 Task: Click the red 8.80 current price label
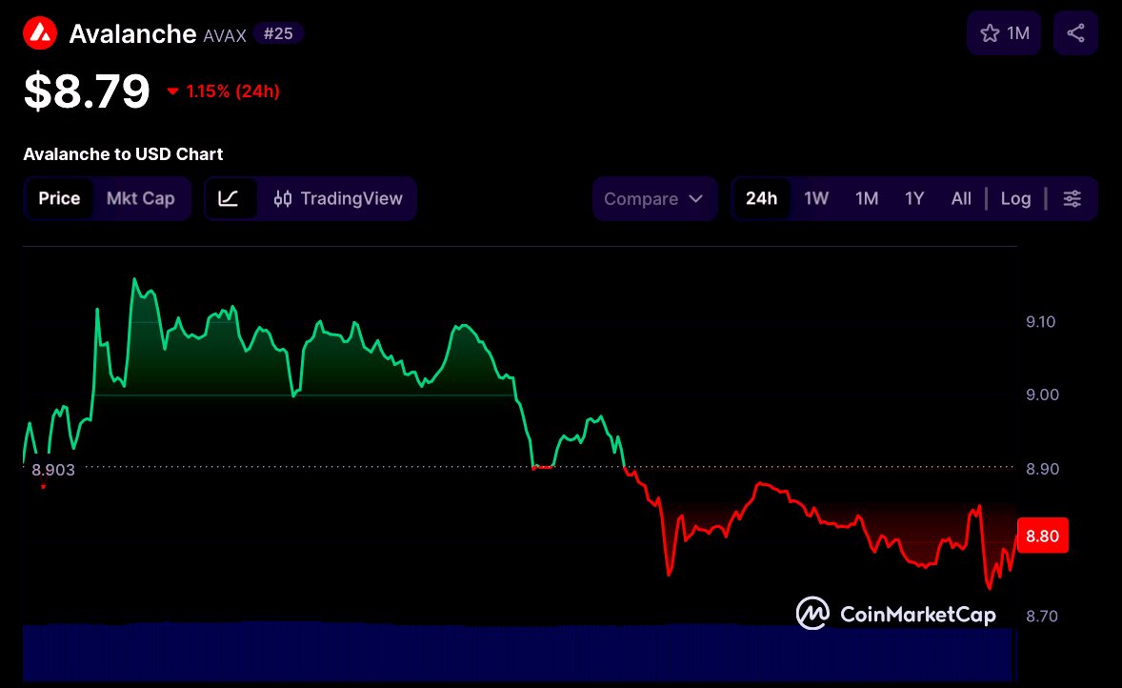coord(1042,536)
